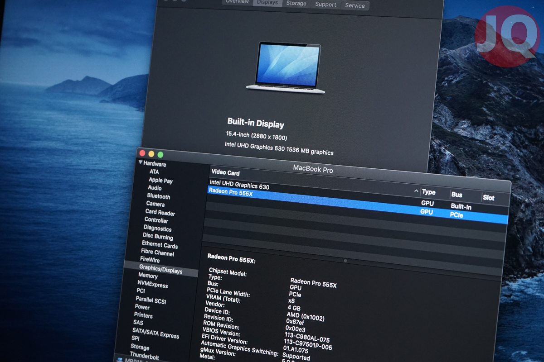Click the "113-C97501P-005" VBIOS value
The height and width of the screenshot is (362, 544).
[308, 345]
